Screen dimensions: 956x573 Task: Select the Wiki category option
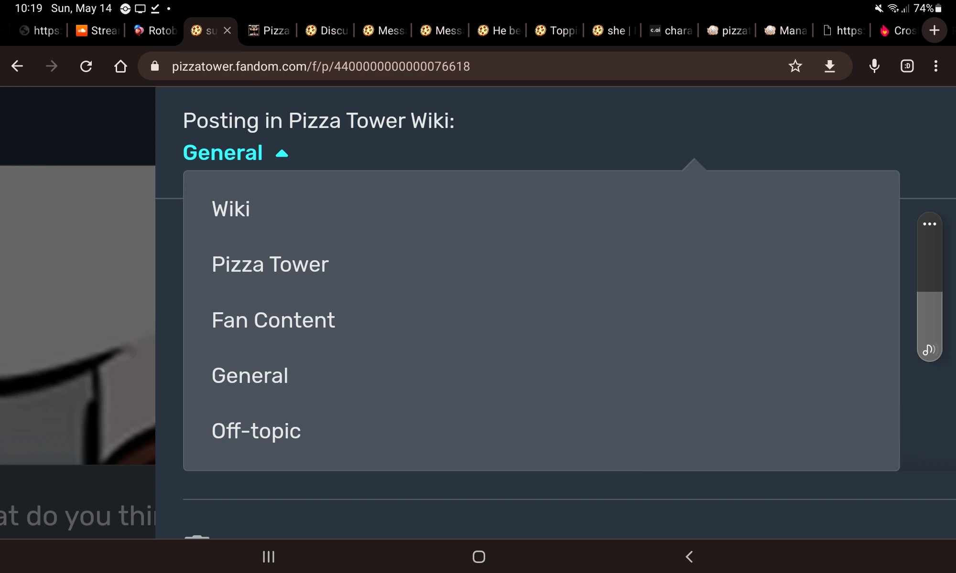pos(231,209)
